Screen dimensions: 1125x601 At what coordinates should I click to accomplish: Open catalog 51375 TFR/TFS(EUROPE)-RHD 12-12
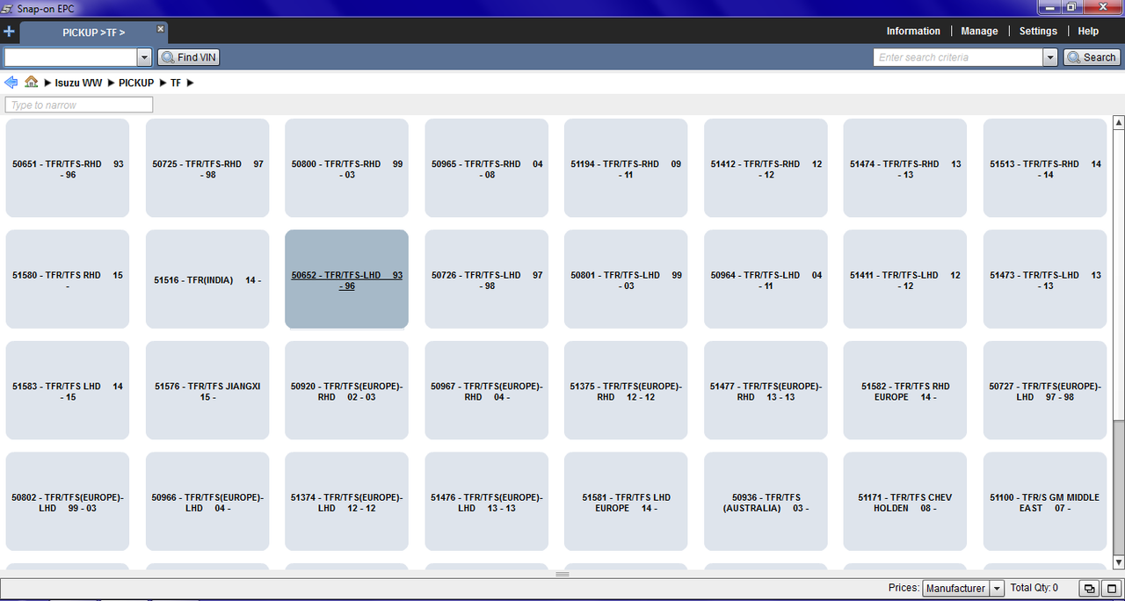click(626, 391)
